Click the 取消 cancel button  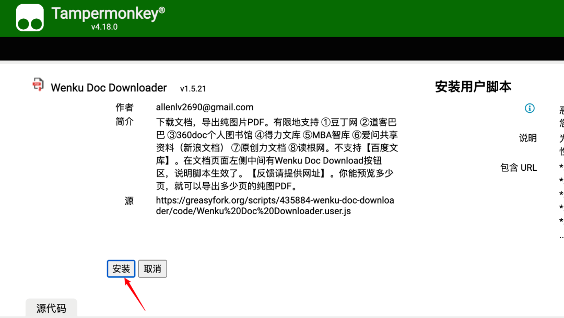pyautogui.click(x=152, y=269)
